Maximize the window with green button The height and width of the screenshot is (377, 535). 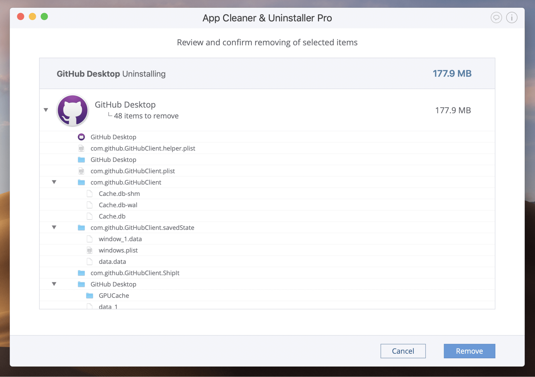[x=44, y=17]
